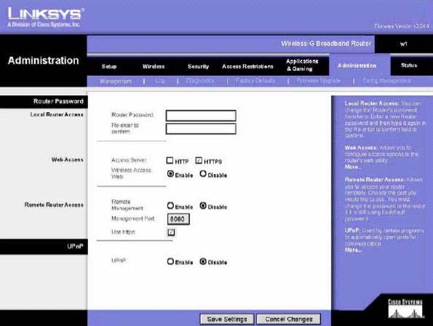Open the Factory Defaults sub-tab
This screenshot has height=326, width=433.
(x=255, y=81)
